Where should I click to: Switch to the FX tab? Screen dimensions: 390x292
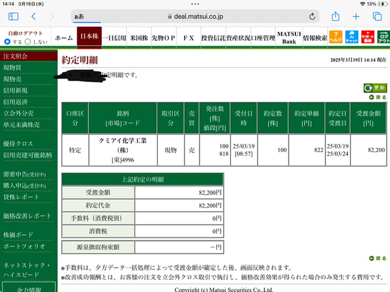[x=188, y=38]
